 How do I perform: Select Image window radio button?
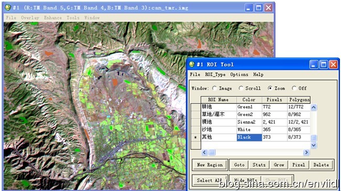click(214, 88)
